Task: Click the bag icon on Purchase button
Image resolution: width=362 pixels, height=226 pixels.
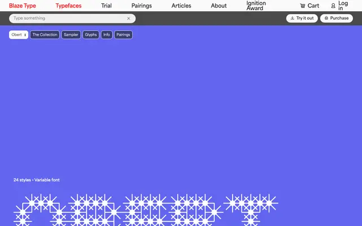Action: coord(326,18)
